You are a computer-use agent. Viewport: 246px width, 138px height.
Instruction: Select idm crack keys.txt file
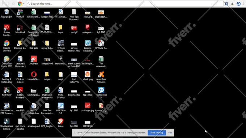point(20,124)
